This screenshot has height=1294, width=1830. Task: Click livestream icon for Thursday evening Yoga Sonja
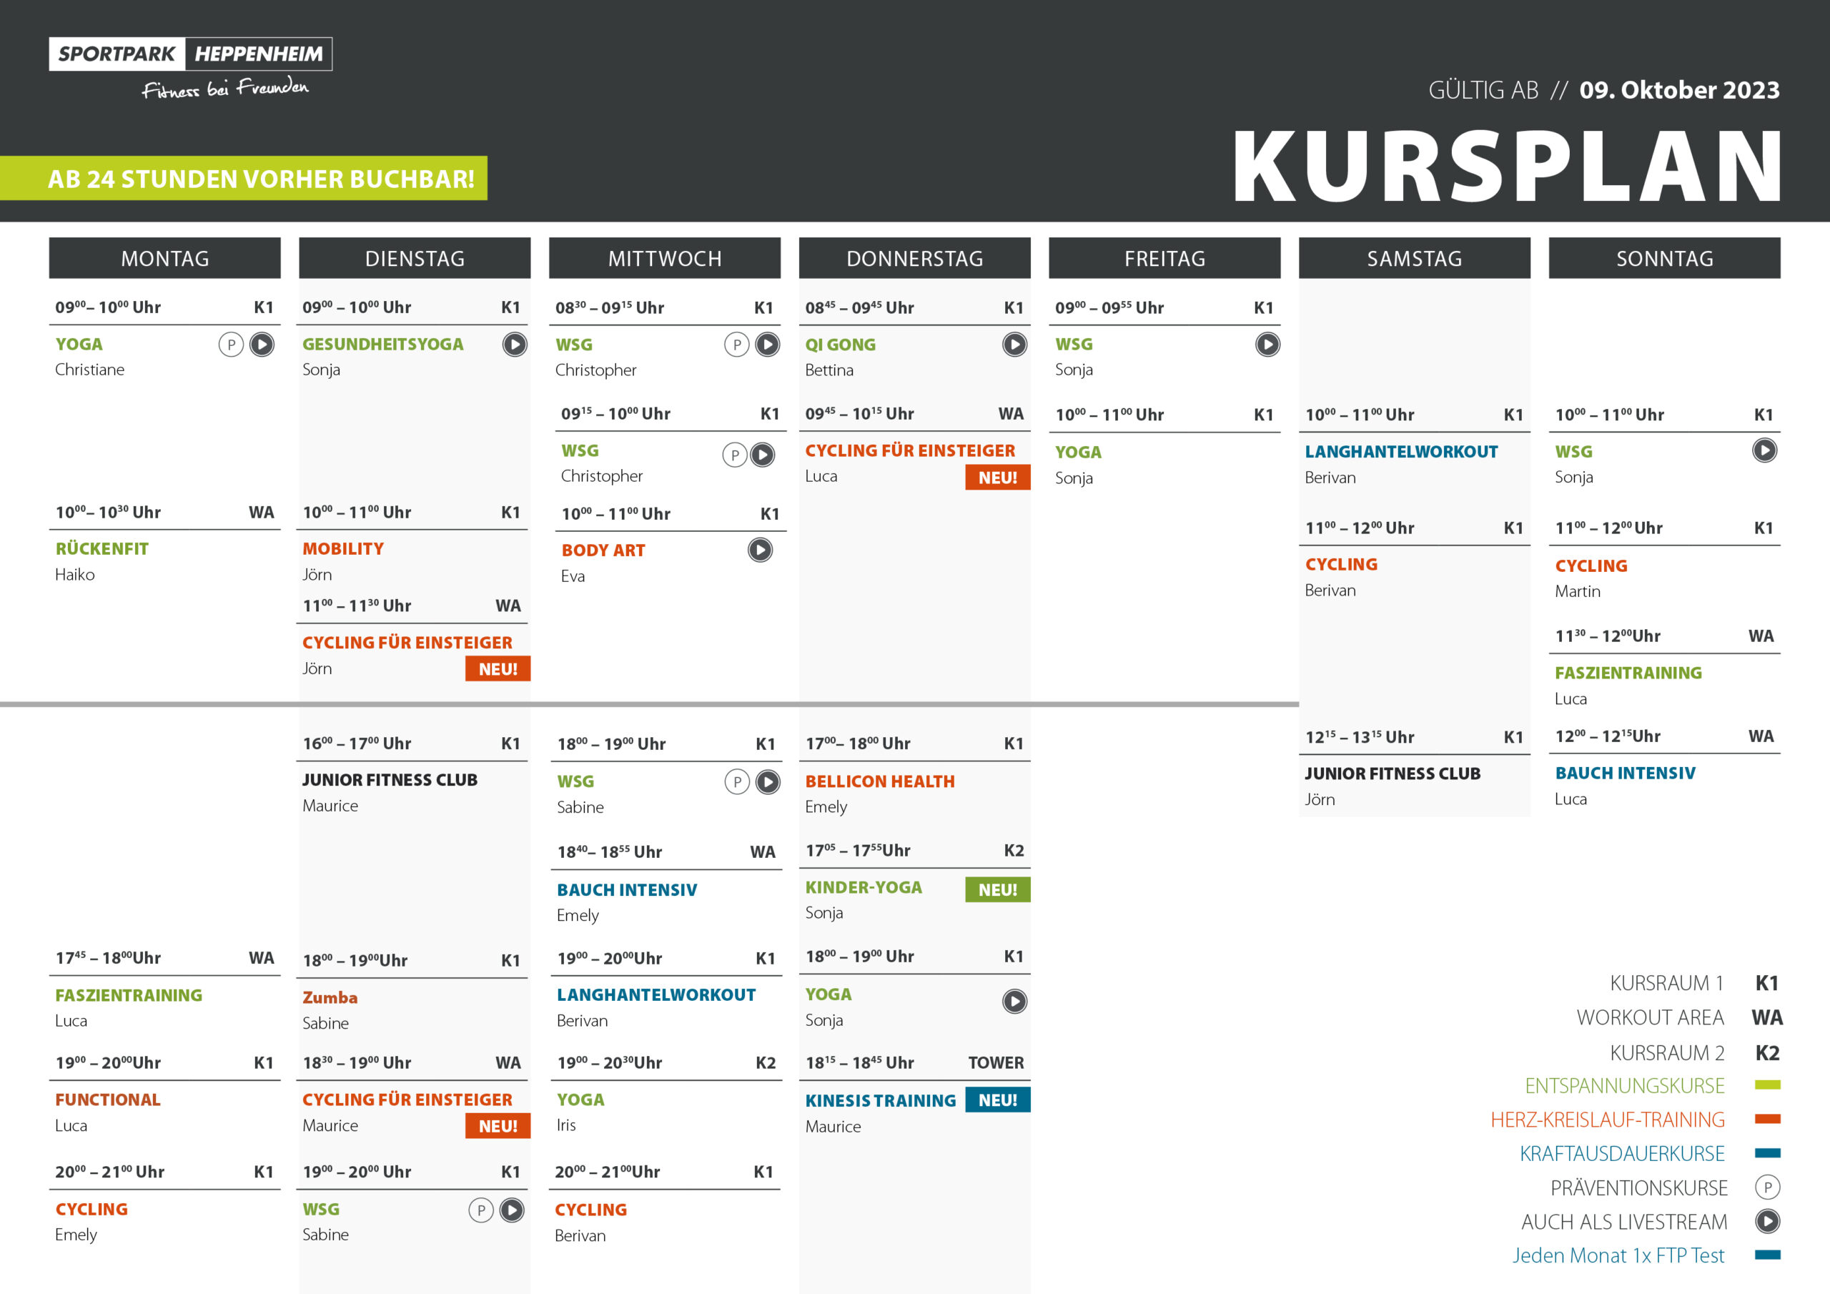pyautogui.click(x=1014, y=1001)
